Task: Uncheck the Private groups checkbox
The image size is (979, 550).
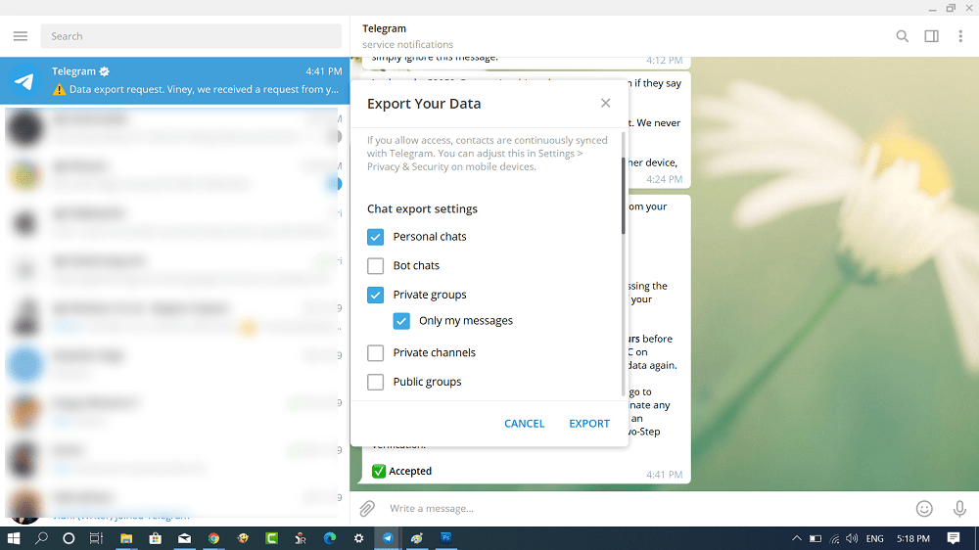Action: pyautogui.click(x=375, y=295)
